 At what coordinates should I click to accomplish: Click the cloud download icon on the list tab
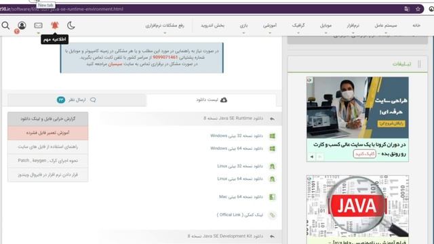[x=224, y=100]
